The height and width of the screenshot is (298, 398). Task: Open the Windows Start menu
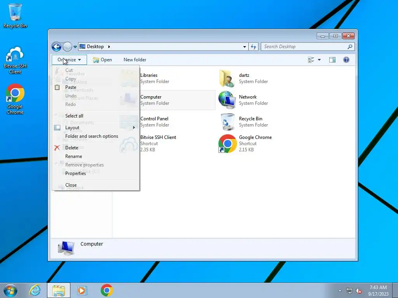point(10,290)
